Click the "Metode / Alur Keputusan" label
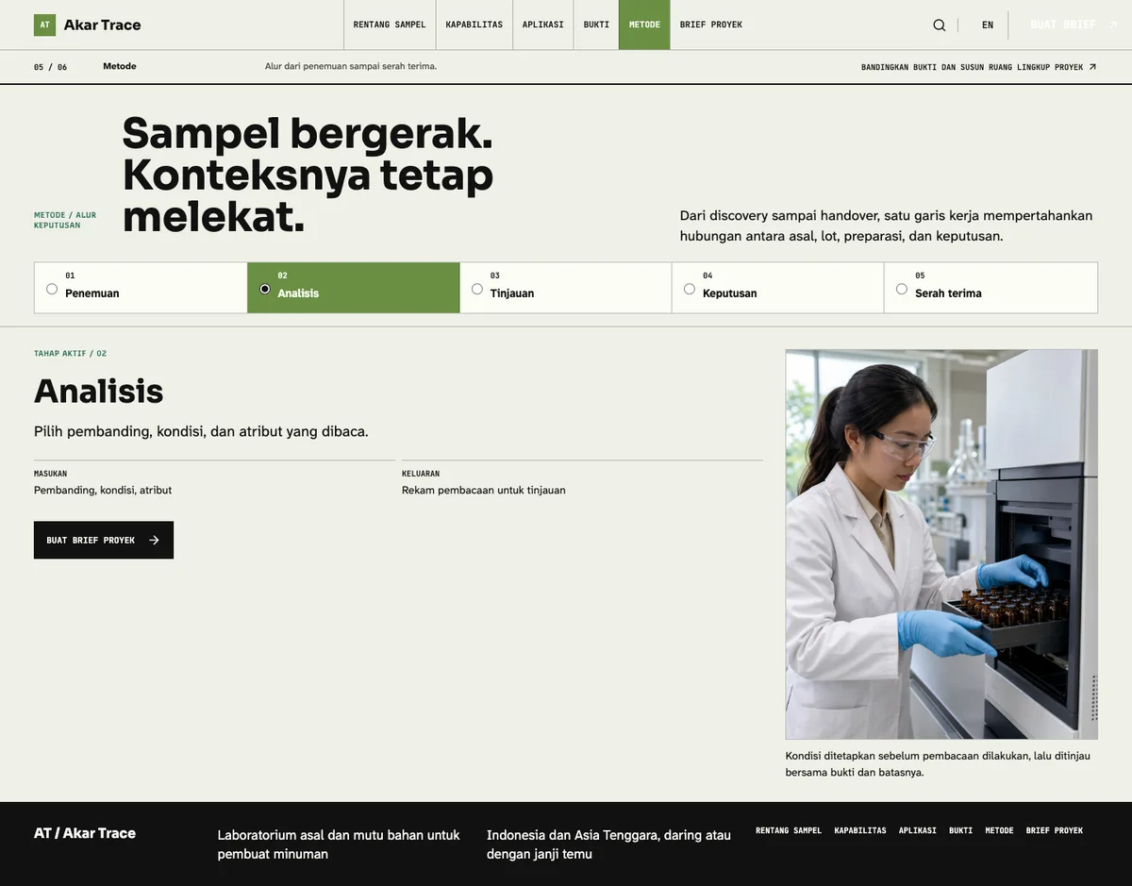The image size is (1132, 886). point(65,220)
